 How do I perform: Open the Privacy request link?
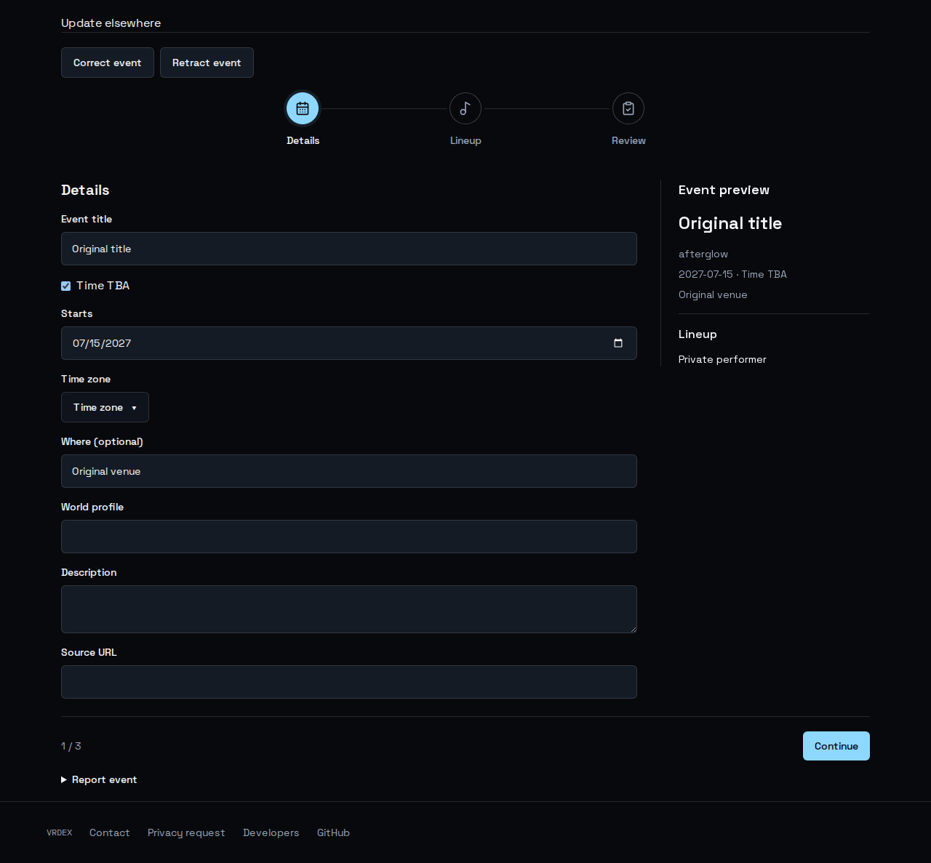click(186, 832)
